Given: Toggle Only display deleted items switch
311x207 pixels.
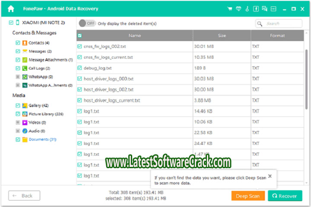Looking at the screenshot, I should pyautogui.click(x=87, y=23).
